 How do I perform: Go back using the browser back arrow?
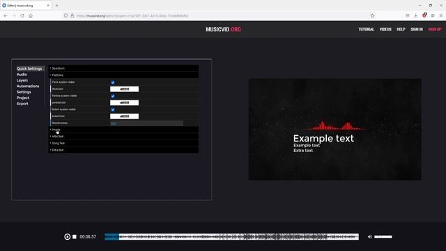[6, 15]
